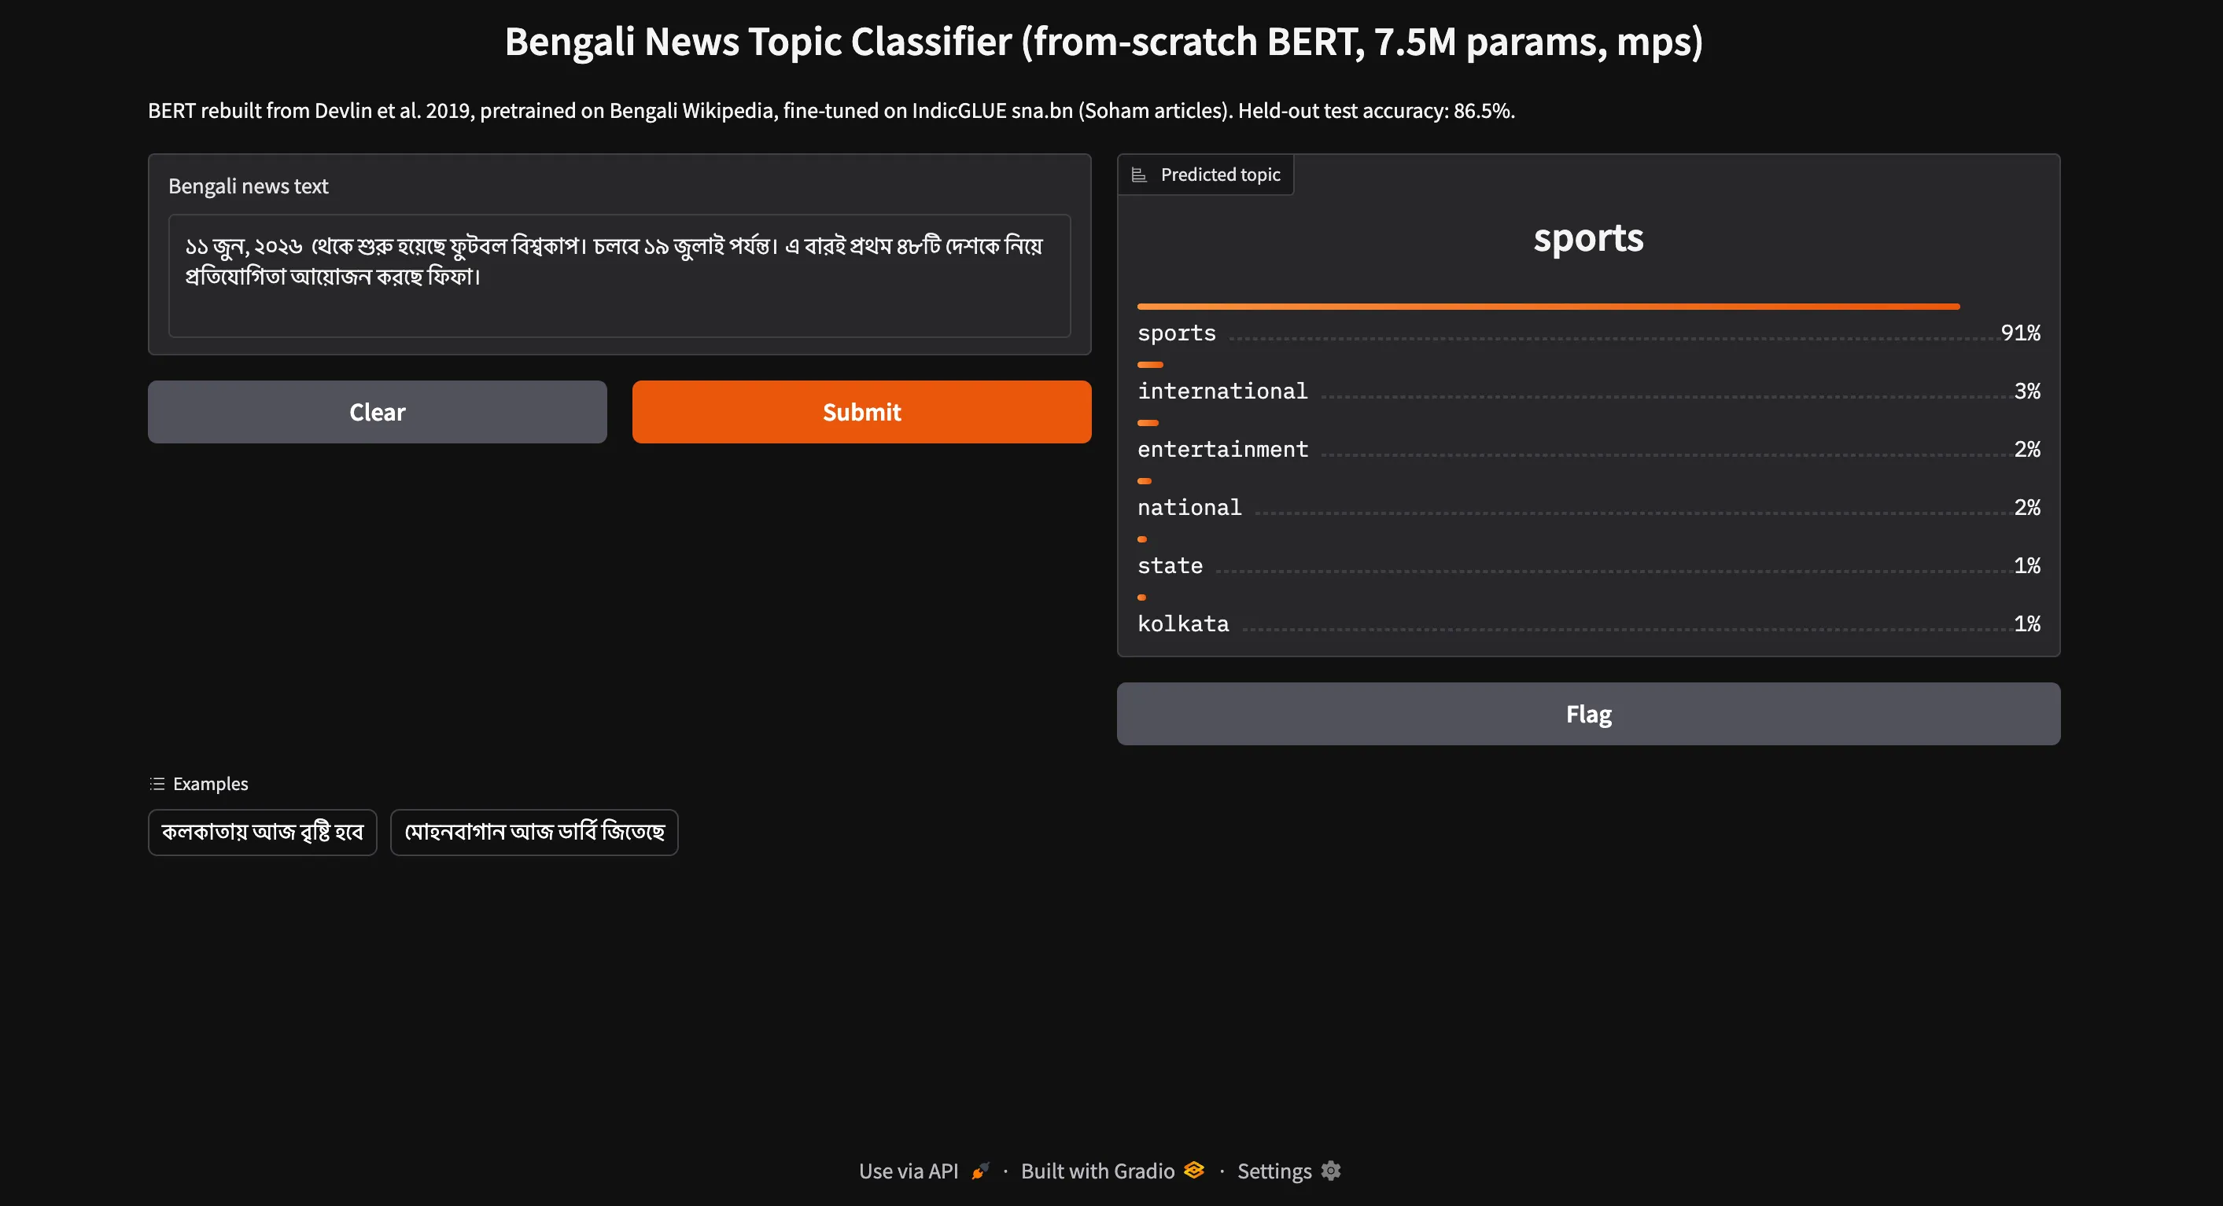Viewport: 2223px width, 1206px height.
Task: Click the Examples list icon
Action: point(157,783)
